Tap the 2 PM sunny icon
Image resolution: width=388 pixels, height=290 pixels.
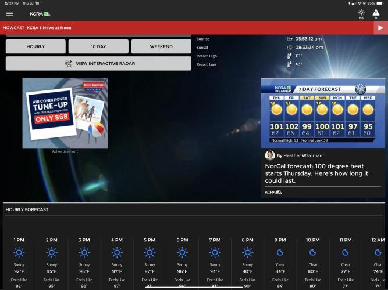click(51, 253)
